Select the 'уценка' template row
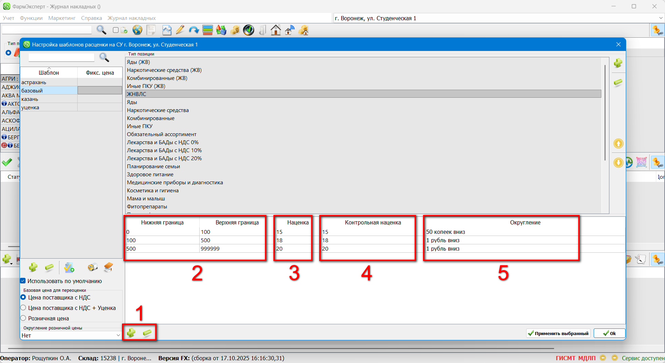The width and height of the screenshot is (665, 363). coord(49,108)
